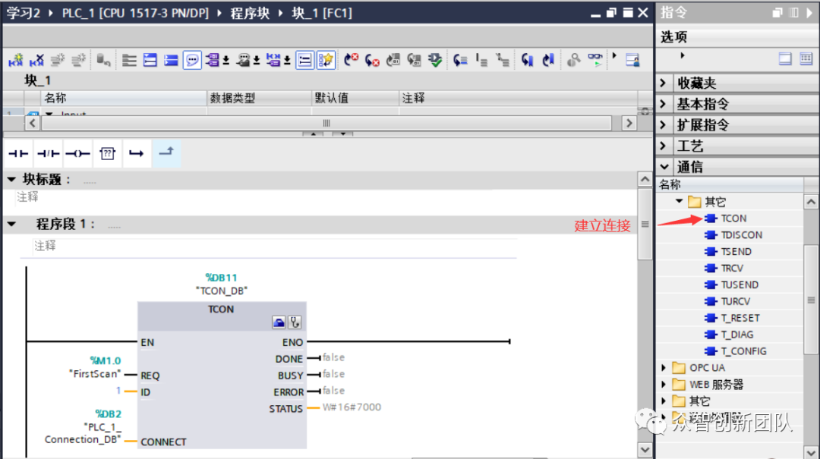The image size is (820, 459).
Task: Click the 名称 column header in interface table
Action: pos(124,98)
